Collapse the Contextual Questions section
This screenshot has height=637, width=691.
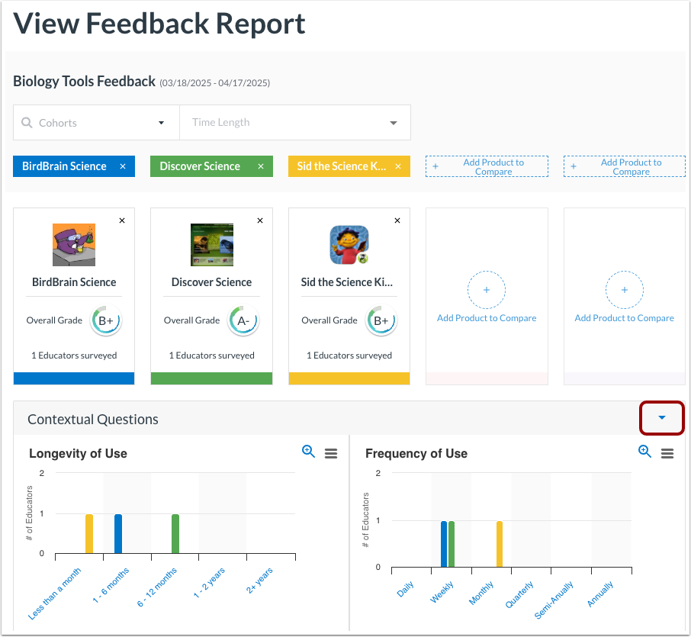pyautogui.click(x=661, y=418)
